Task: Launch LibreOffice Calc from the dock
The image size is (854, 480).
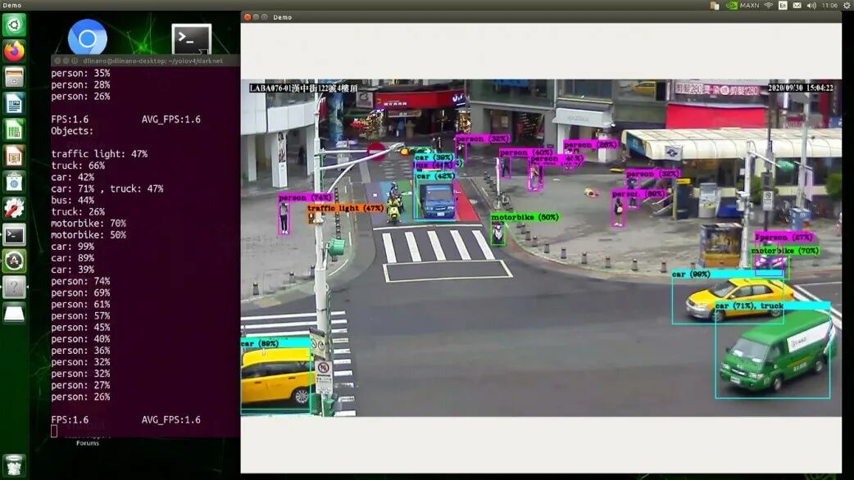Action: pos(14,129)
